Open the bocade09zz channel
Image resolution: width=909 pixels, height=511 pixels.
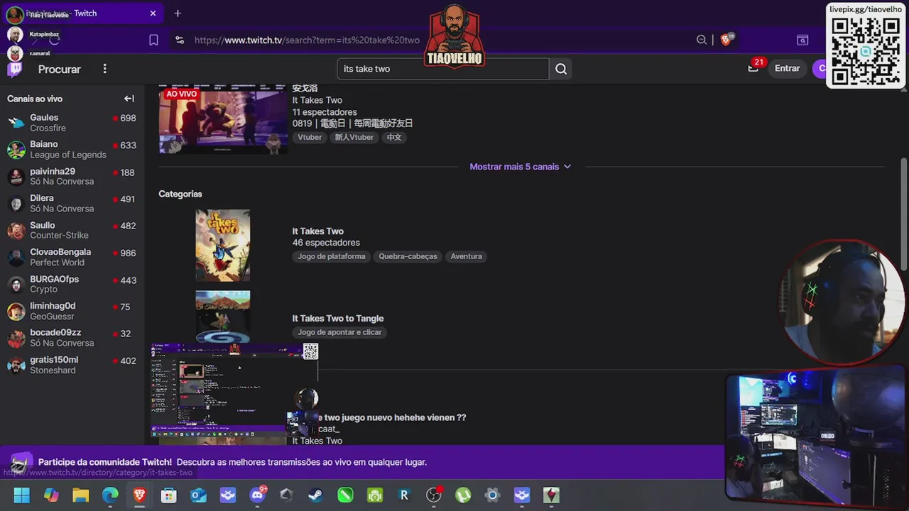72,339
